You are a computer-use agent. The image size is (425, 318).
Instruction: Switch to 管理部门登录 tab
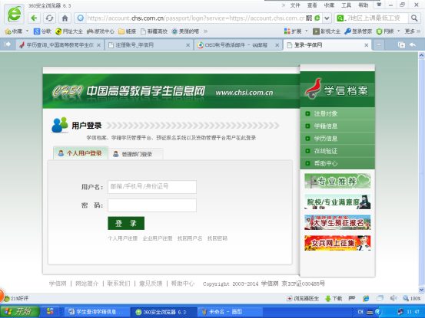click(135, 154)
